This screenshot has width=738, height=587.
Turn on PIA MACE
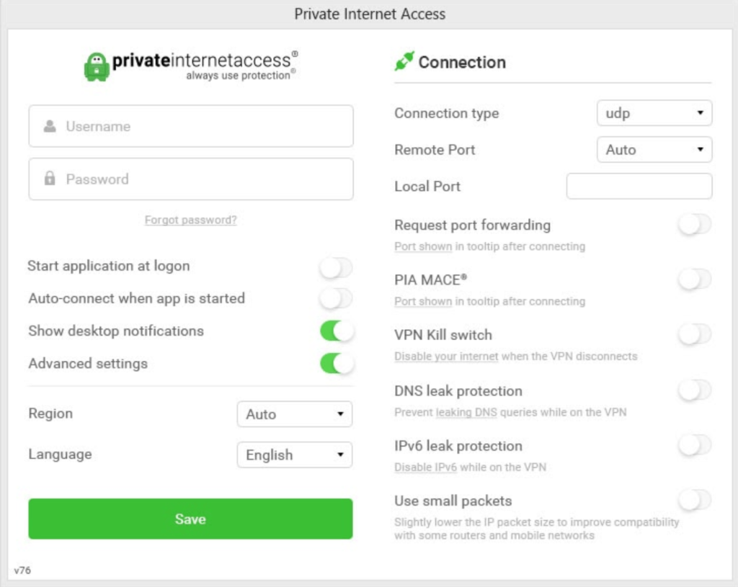pos(694,281)
